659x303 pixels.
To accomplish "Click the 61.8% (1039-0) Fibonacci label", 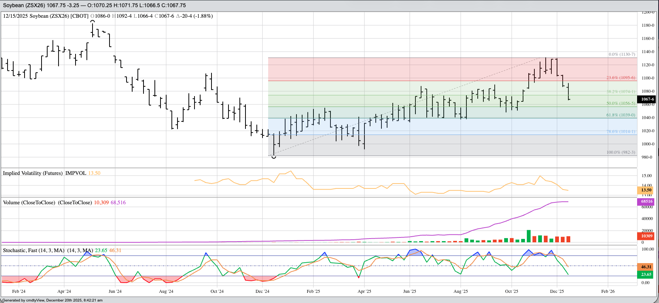I will (x=620, y=115).
